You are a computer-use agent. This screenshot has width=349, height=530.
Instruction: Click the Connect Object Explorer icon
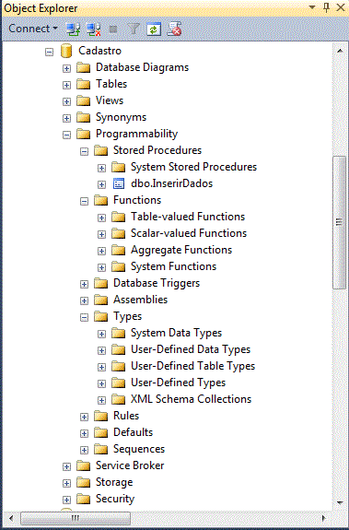pyautogui.click(x=73, y=29)
